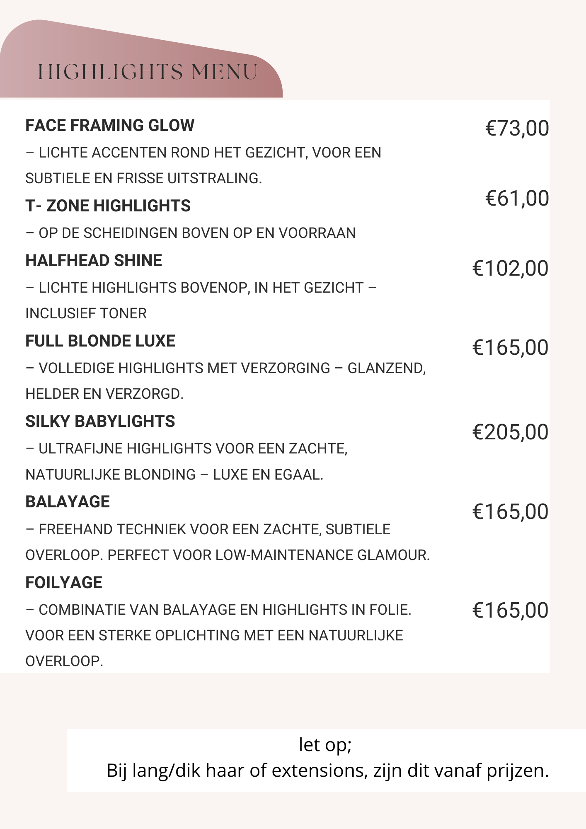
Task: Click the 'OP DE SCHEIDINGEN BOVEN OP' description
Action: [x=191, y=233]
